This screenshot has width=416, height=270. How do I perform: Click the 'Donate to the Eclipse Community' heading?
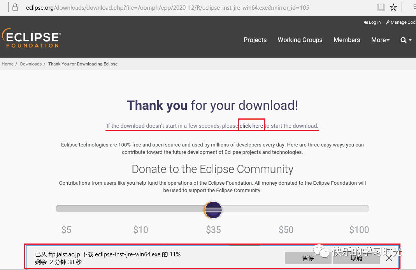[x=212, y=169]
